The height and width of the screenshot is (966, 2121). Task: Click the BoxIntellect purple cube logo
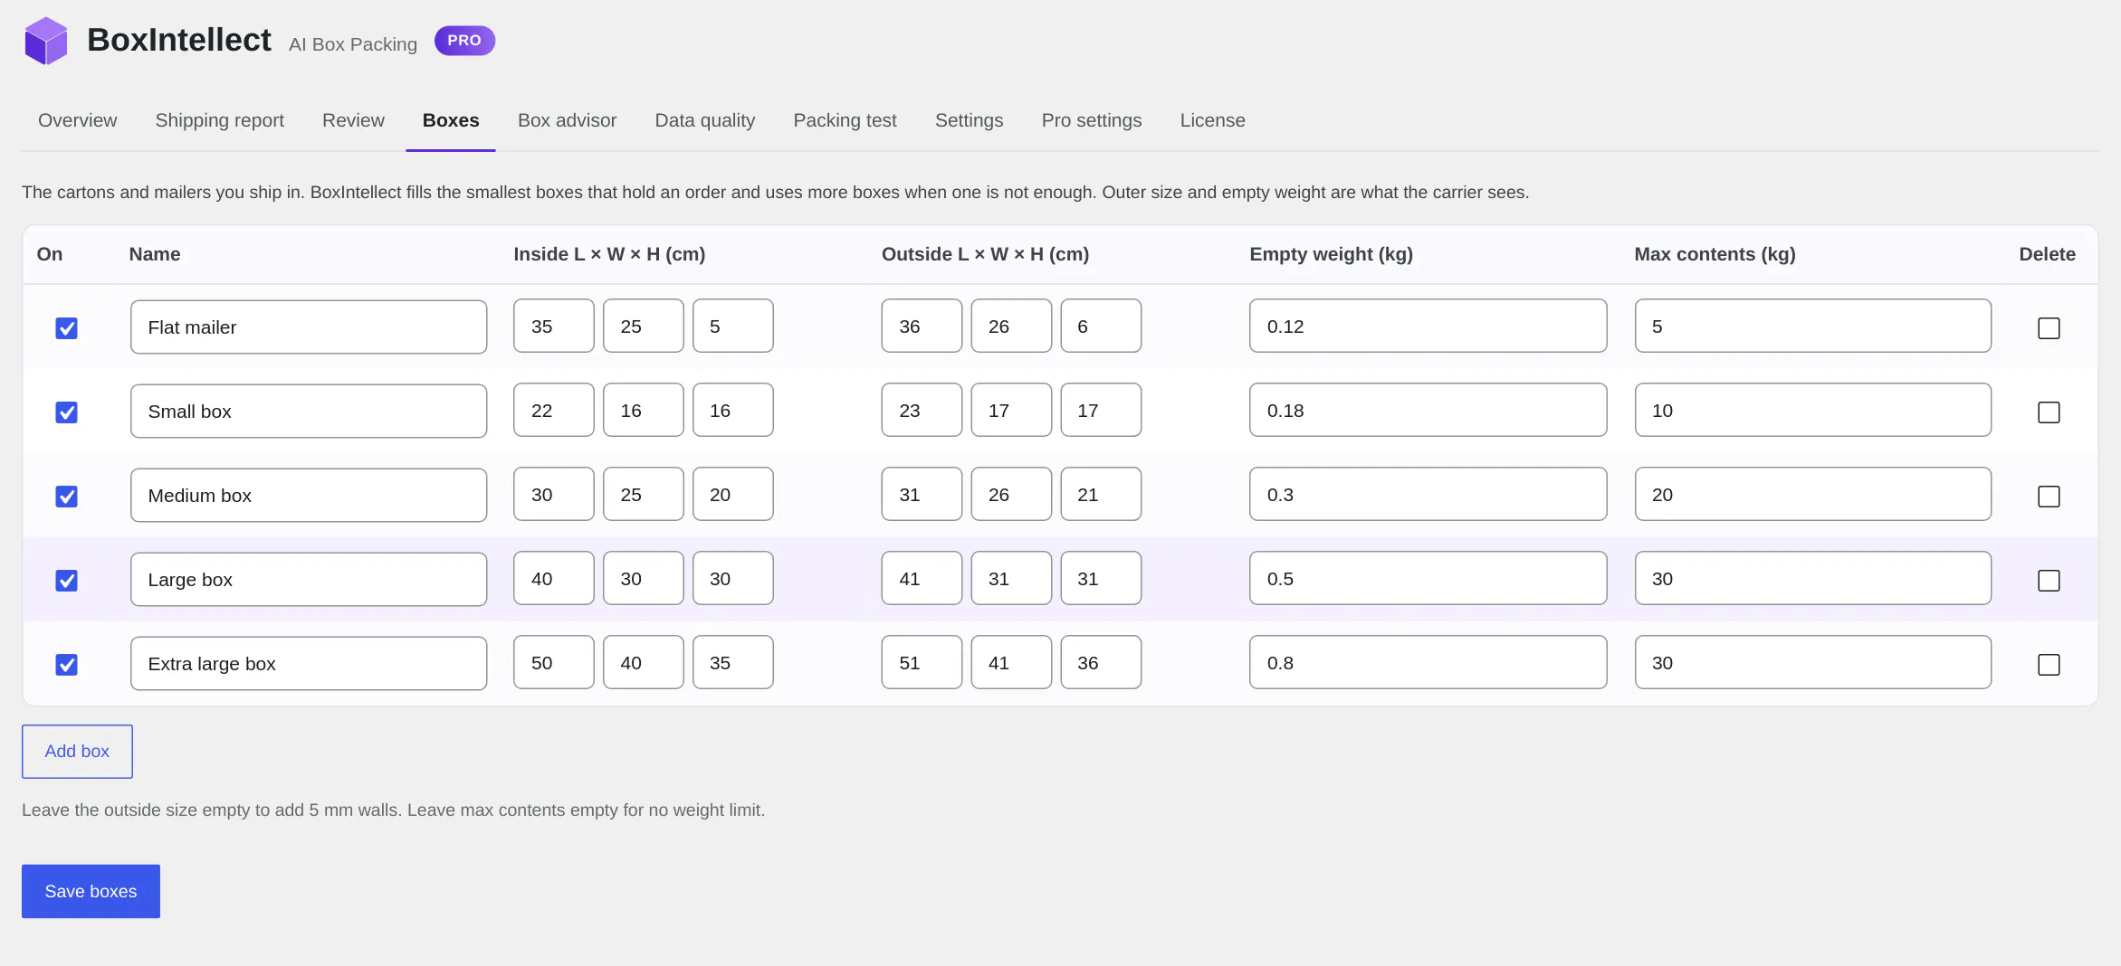point(45,41)
